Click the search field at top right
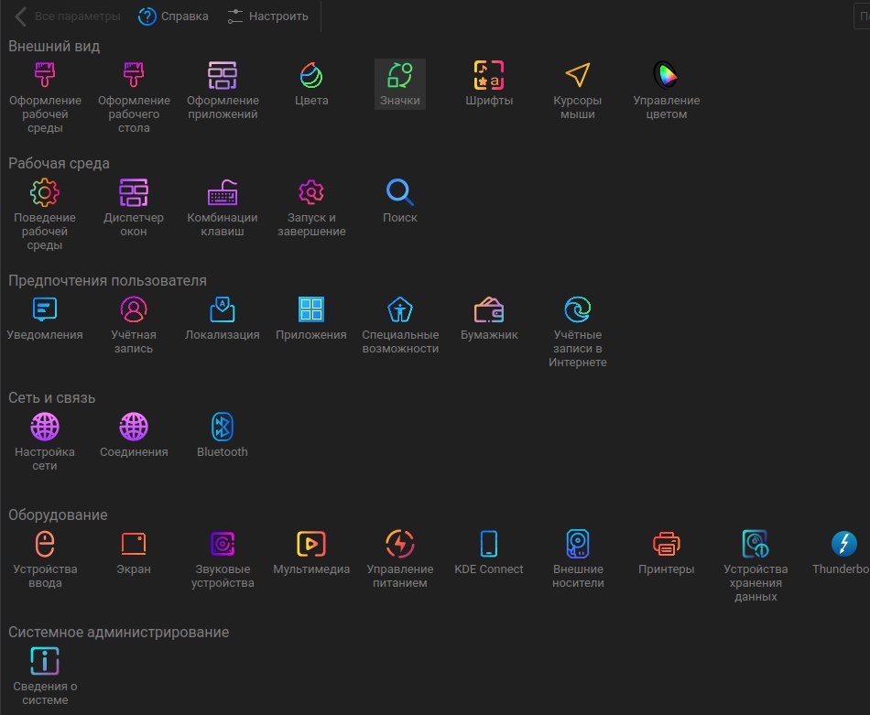Image resolution: width=870 pixels, height=715 pixels. [862, 16]
